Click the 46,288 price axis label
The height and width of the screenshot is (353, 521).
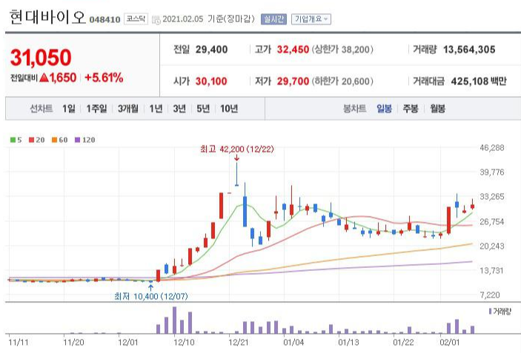[492, 148]
